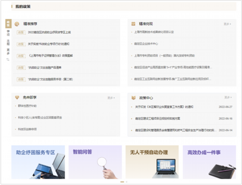The width and height of the screenshot is (242, 185).
Task: Open the 助企纾困服务专区 banner
Action: 38,162
